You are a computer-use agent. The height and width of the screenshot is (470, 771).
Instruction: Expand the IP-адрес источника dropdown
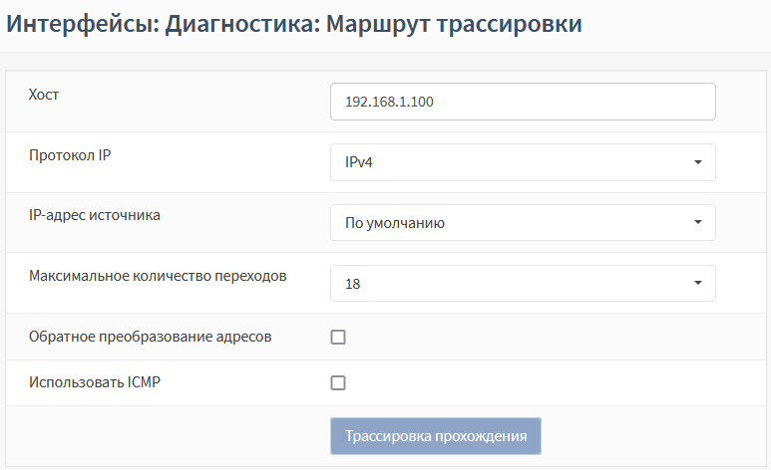(523, 223)
